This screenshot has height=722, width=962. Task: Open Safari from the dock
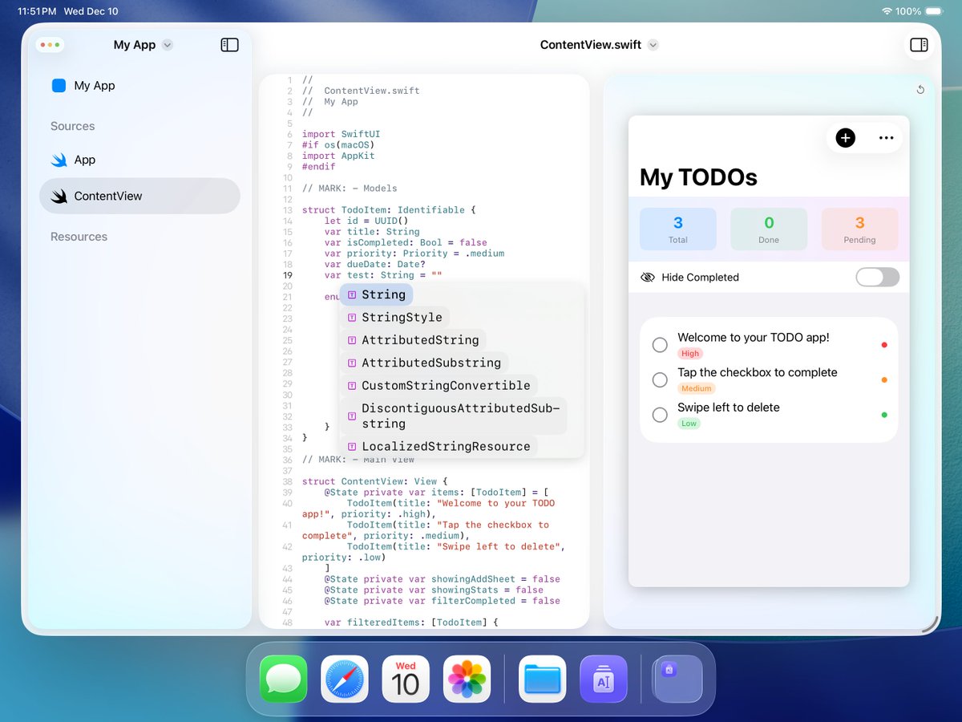345,679
